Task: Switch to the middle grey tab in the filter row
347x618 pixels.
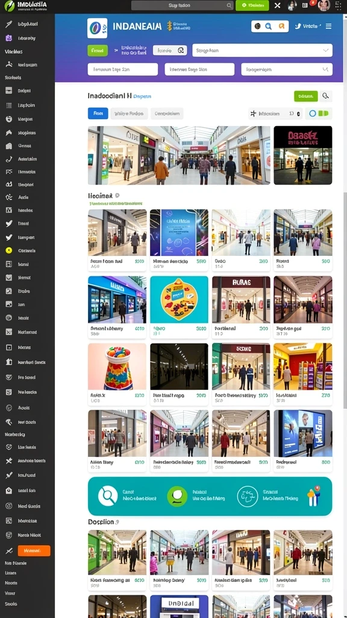Action: 129,113
